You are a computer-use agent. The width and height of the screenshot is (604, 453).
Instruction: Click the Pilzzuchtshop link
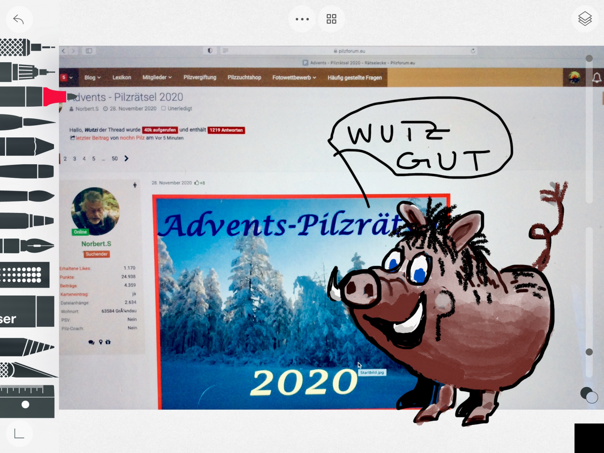244,77
